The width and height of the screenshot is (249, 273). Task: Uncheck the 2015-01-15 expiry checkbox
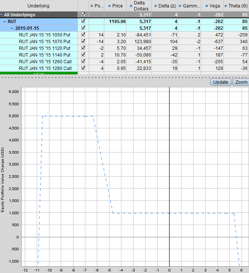coord(83,28)
